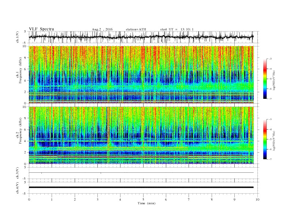The image size is (290, 224).
Task: Click time axis tick label "7"
Action: pyautogui.click(x=189, y=199)
